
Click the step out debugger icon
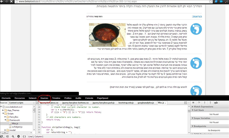coord(210,103)
